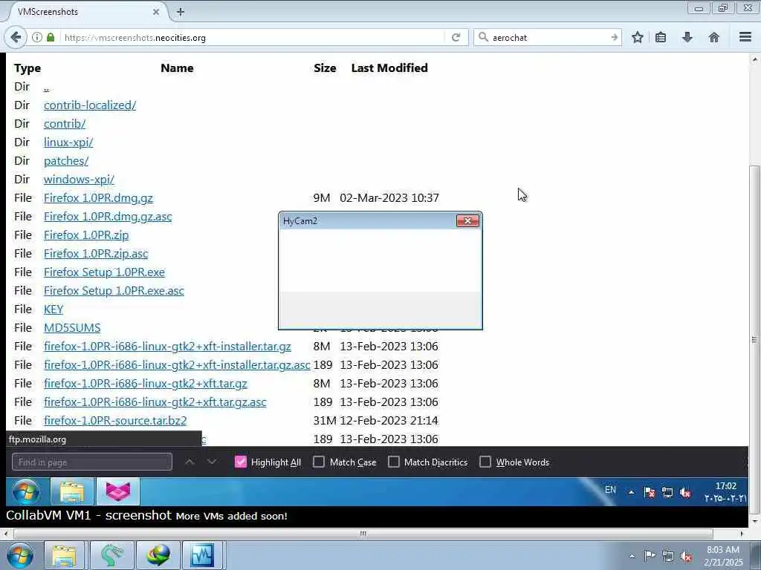Open the globe app on host taskbar

[158, 555]
